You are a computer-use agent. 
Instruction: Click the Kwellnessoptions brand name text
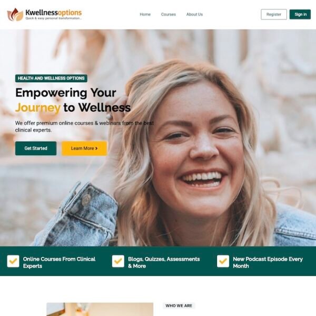coord(54,13)
